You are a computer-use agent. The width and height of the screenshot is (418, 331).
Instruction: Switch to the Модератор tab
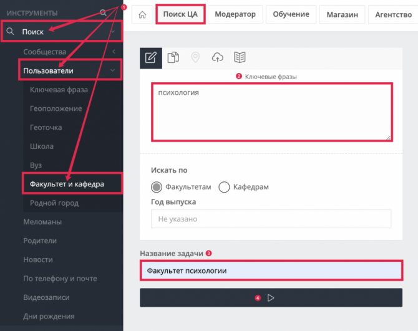coord(235,14)
